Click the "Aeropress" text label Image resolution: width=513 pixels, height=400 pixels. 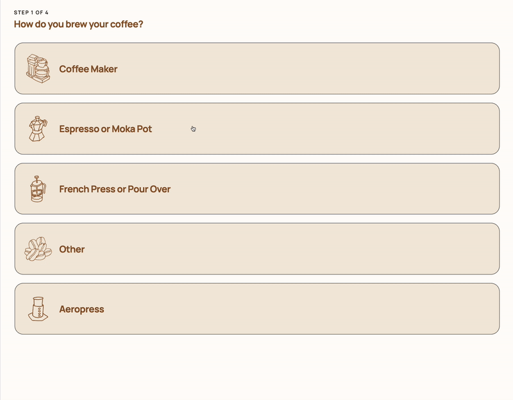81,309
